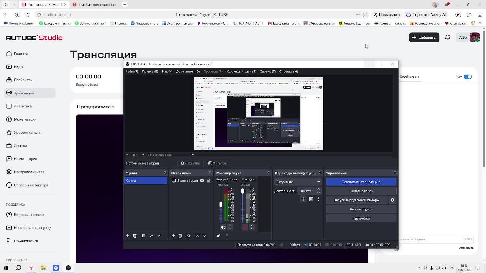Open notifications bell in RUTUBE Studio
The image size is (486, 273).
pyautogui.click(x=448, y=38)
